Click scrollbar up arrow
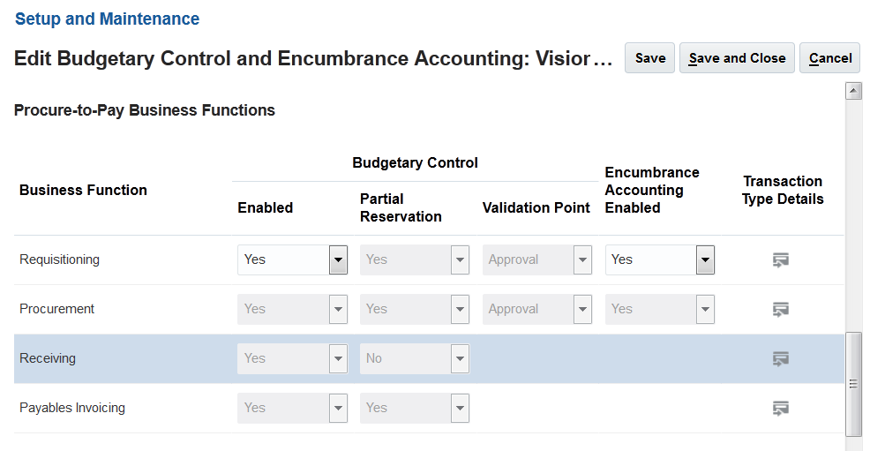 [853, 90]
